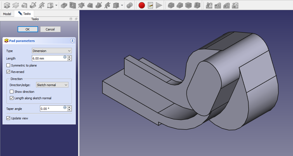Open the Direction/edge Sketch normal dropdown

click(x=52, y=85)
